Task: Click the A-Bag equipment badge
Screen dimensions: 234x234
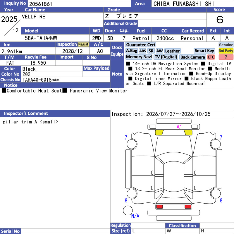Action: [x=131, y=51]
